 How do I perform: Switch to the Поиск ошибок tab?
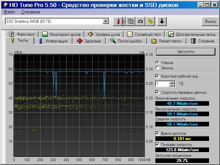[x=126, y=41]
